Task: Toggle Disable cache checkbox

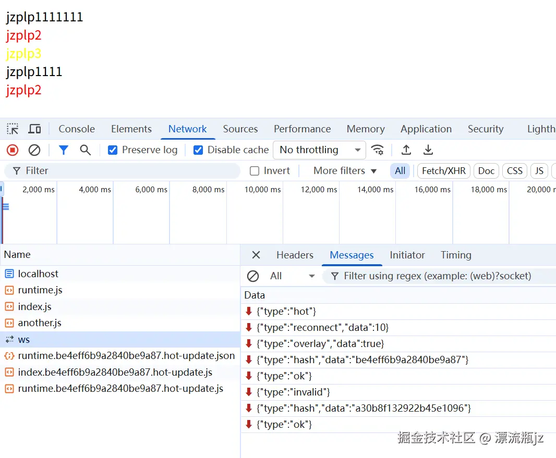Action: point(198,150)
